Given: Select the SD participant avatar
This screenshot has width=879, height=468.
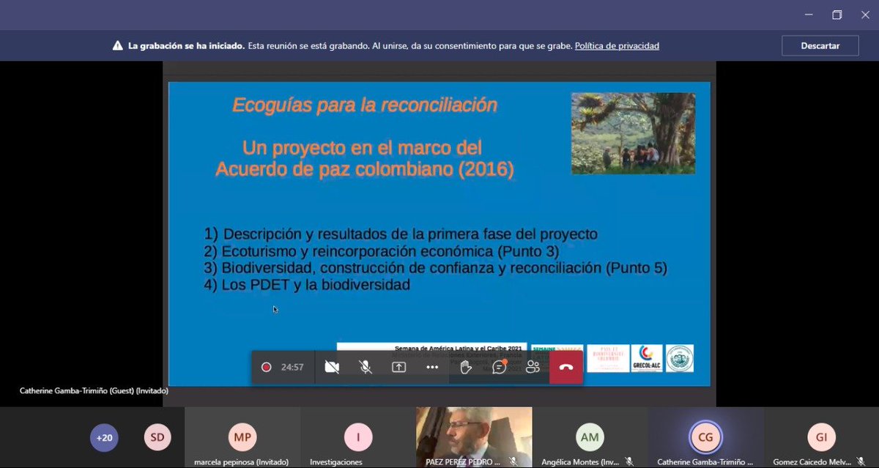Looking at the screenshot, I should click(157, 437).
